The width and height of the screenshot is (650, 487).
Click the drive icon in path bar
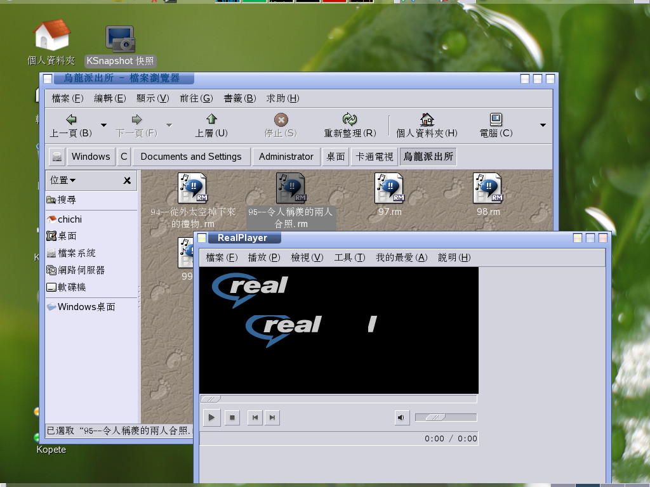[x=57, y=157]
